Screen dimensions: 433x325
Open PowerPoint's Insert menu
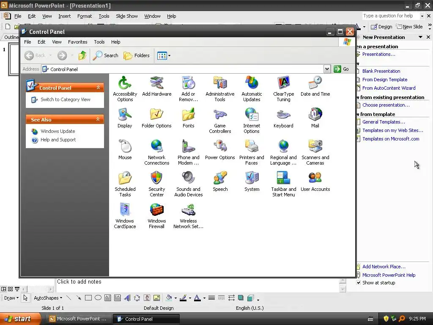click(x=64, y=17)
